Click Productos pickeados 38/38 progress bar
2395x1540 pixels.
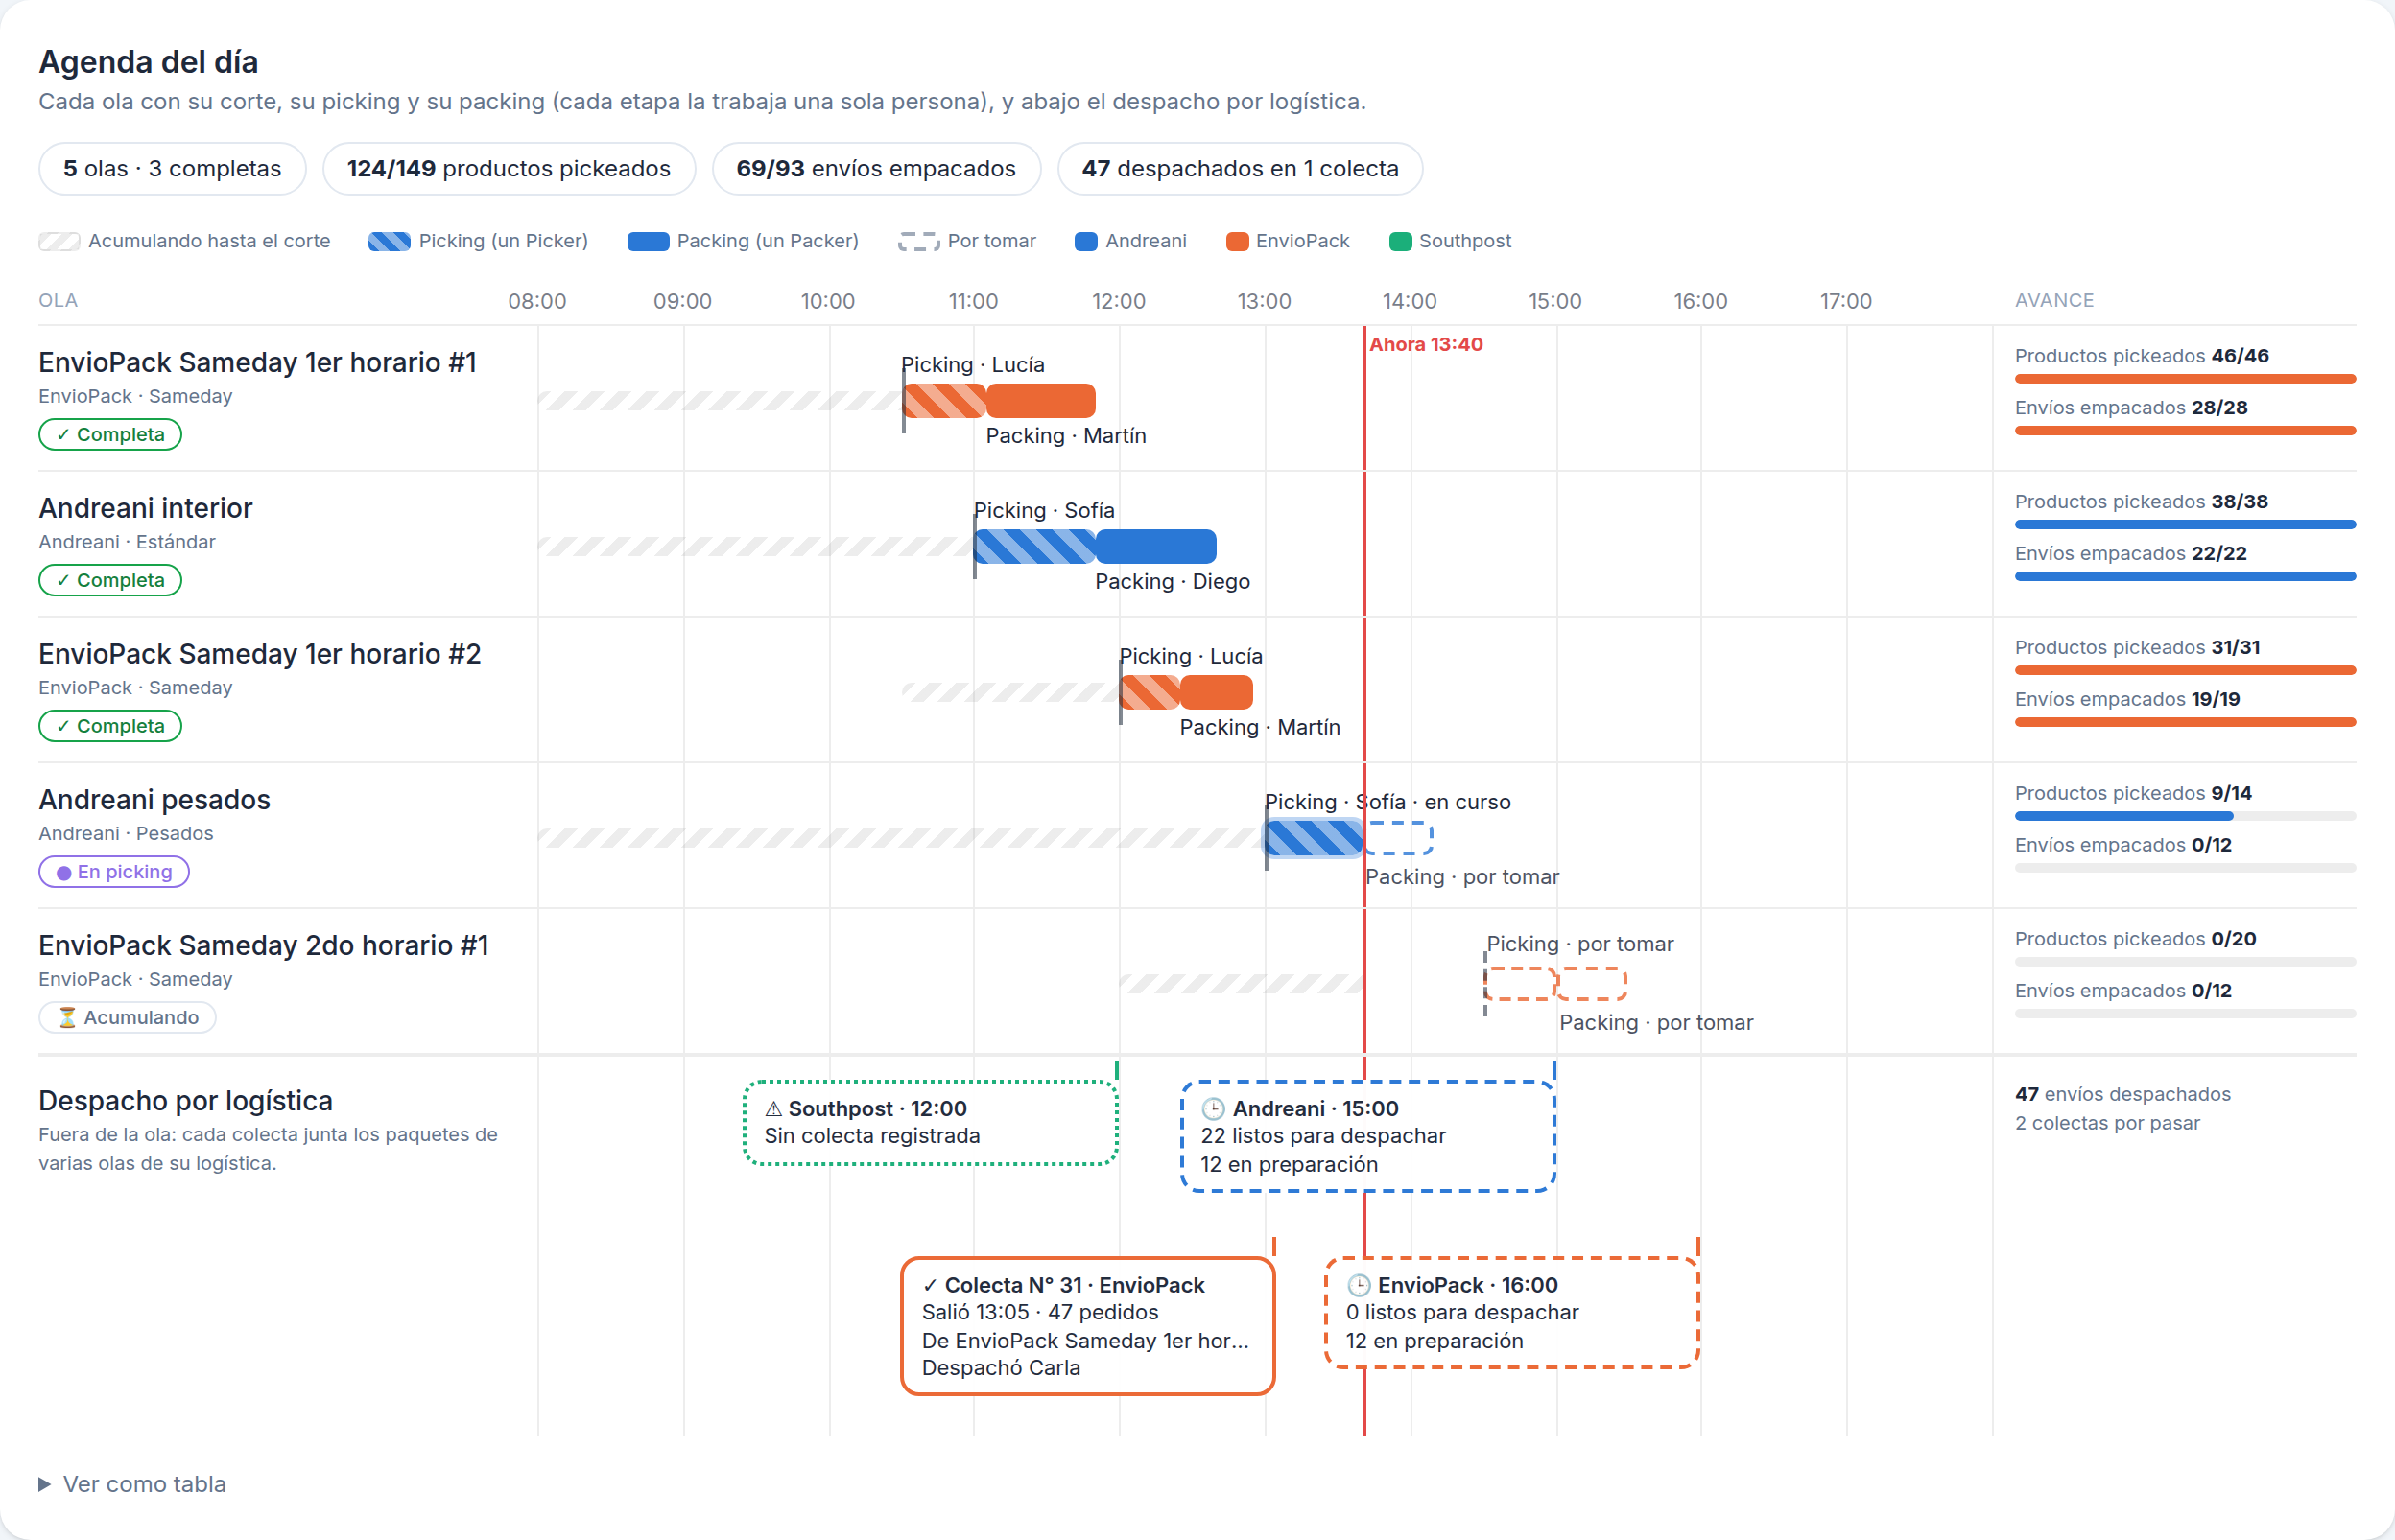(2185, 525)
